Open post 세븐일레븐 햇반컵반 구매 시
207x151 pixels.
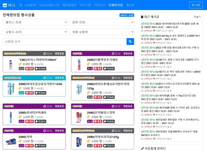pyautogui.click(x=170, y=121)
